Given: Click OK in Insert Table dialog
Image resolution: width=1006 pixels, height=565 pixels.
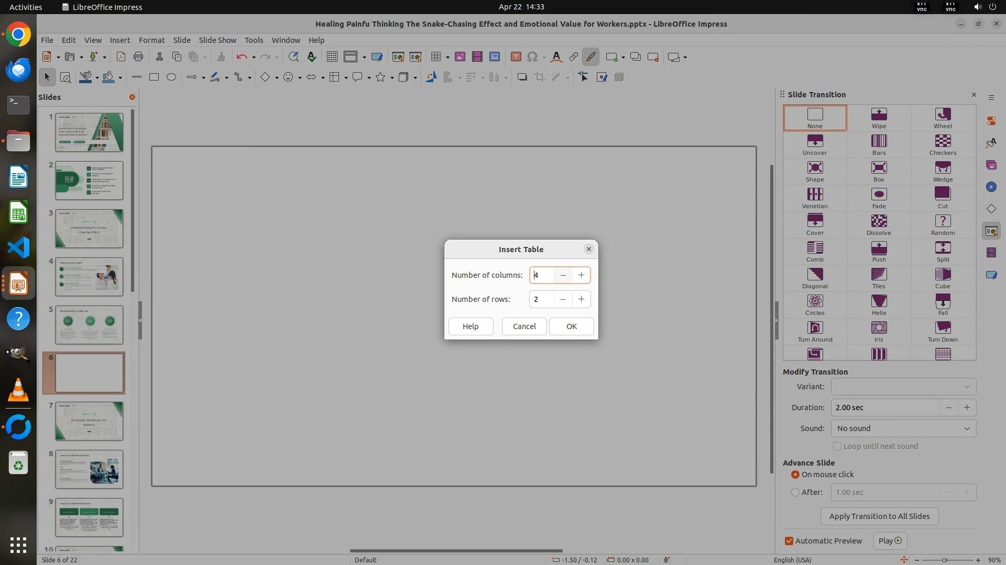Looking at the screenshot, I should 571,326.
